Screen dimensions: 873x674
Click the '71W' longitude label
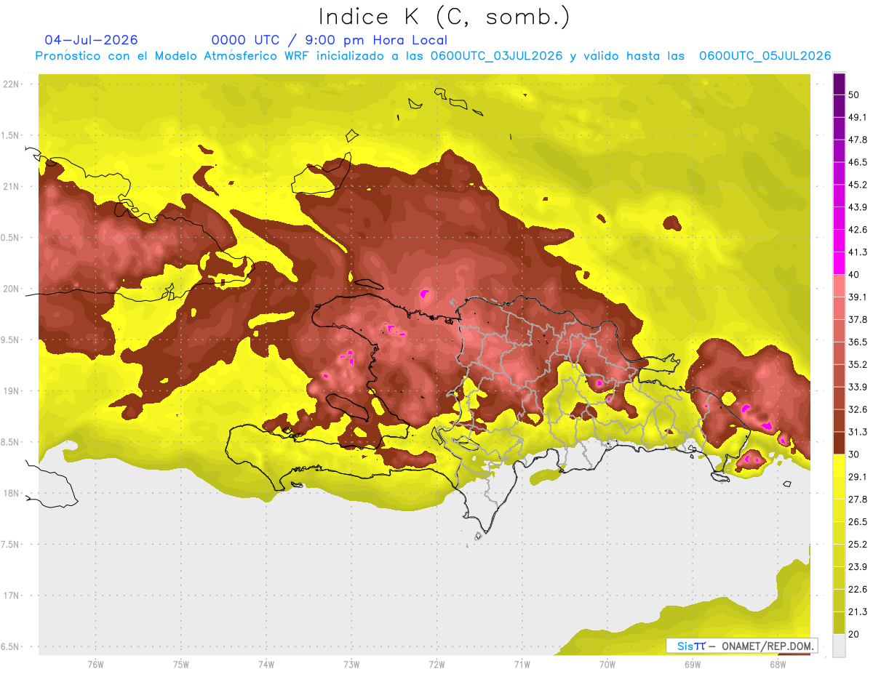click(x=522, y=664)
